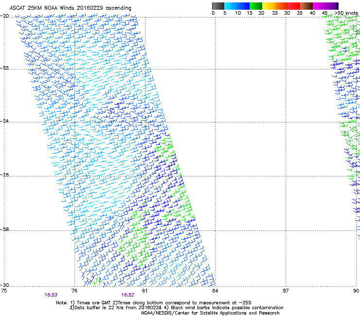
Task: Click the cyan 5-10 knots color bar segment
Action: pyautogui.click(x=231, y=6)
